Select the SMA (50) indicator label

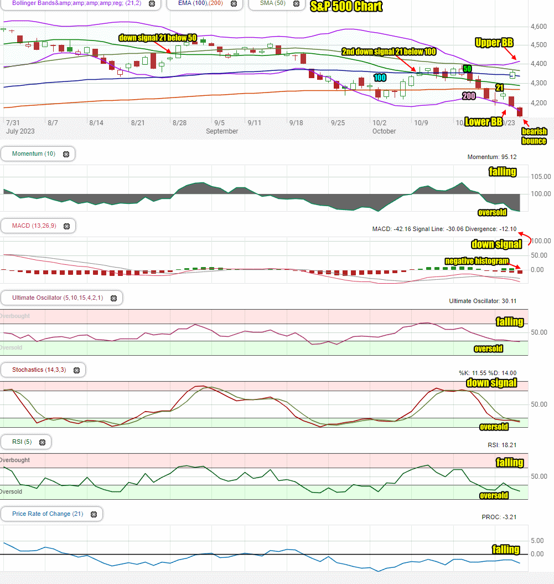[x=273, y=3]
